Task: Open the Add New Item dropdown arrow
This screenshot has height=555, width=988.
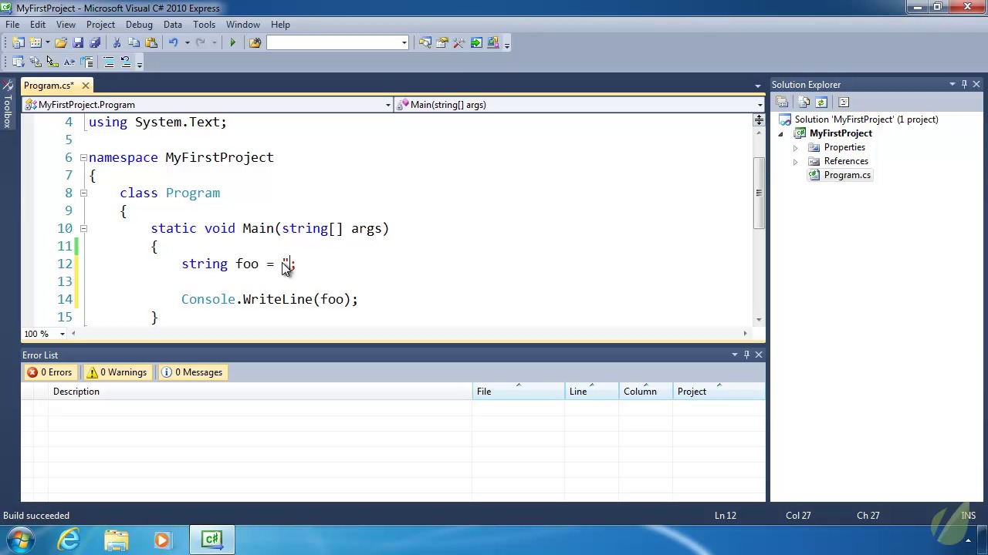Action: (47, 42)
